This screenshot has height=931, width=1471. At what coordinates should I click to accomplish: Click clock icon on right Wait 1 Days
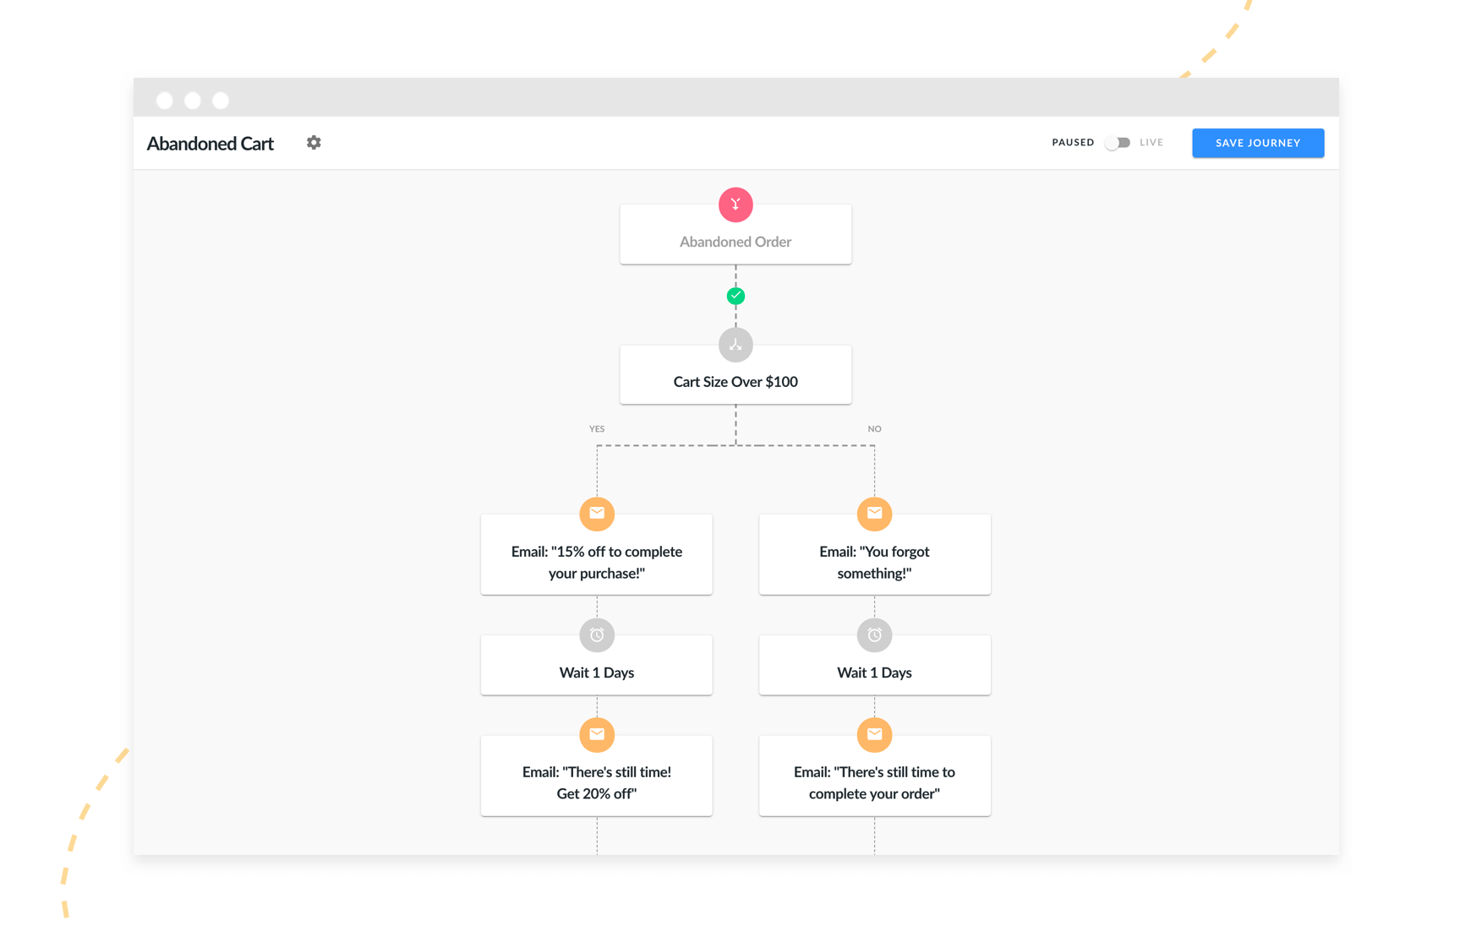coord(874,634)
